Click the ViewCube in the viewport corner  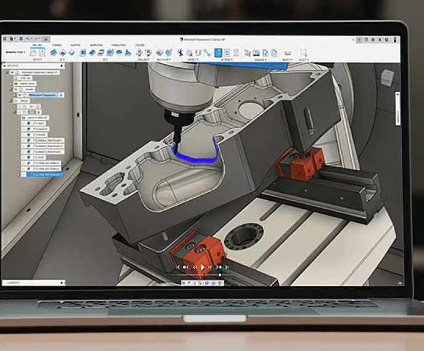[387, 77]
